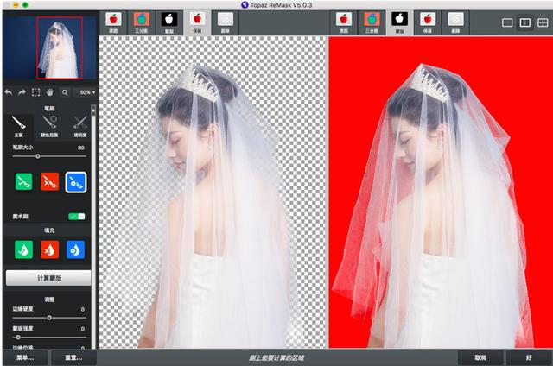The height and width of the screenshot is (366, 553).
Task: Select the red cut fill bucket
Action: tap(50, 249)
